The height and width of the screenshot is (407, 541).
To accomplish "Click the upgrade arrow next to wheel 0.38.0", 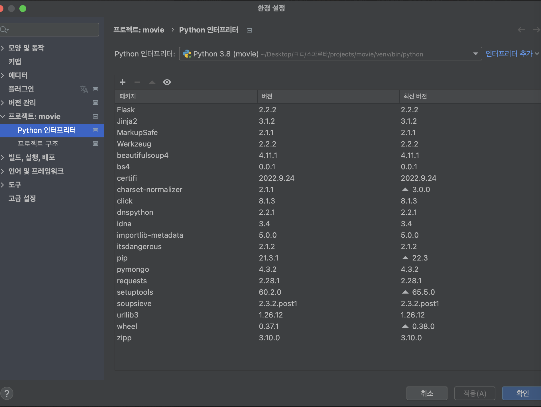I will [405, 326].
